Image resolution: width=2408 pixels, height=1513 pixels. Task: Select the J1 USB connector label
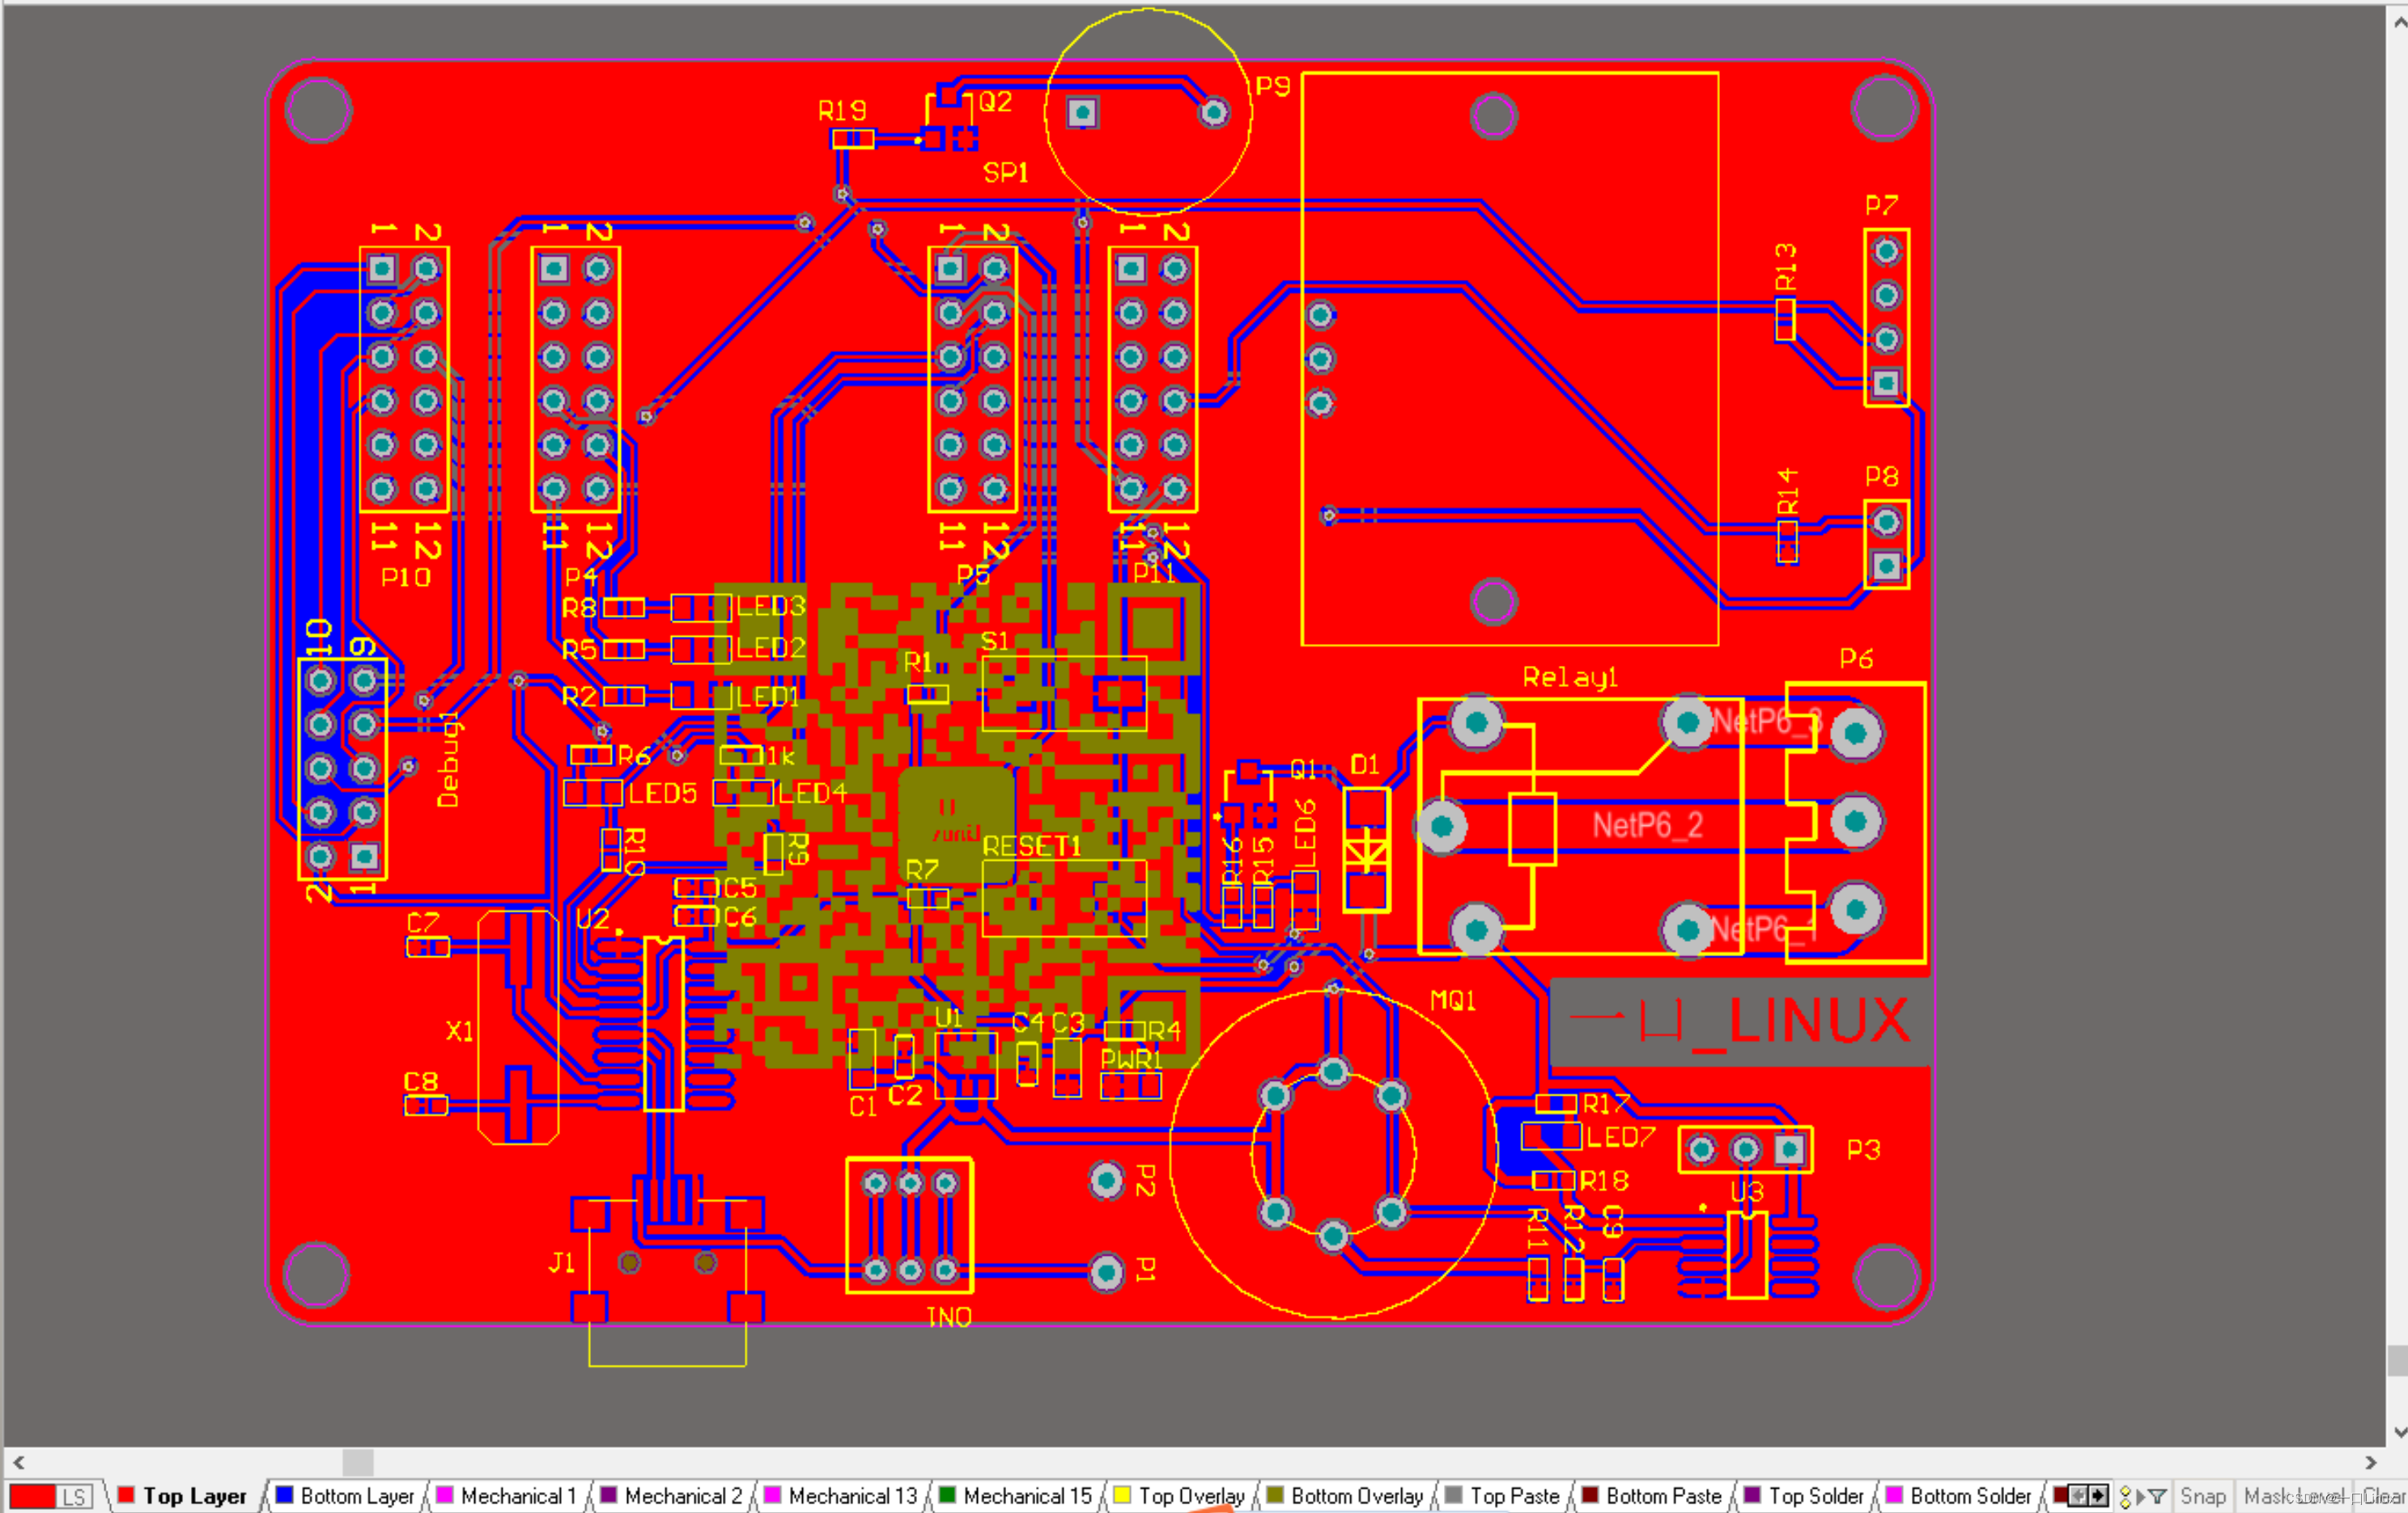[x=562, y=1262]
